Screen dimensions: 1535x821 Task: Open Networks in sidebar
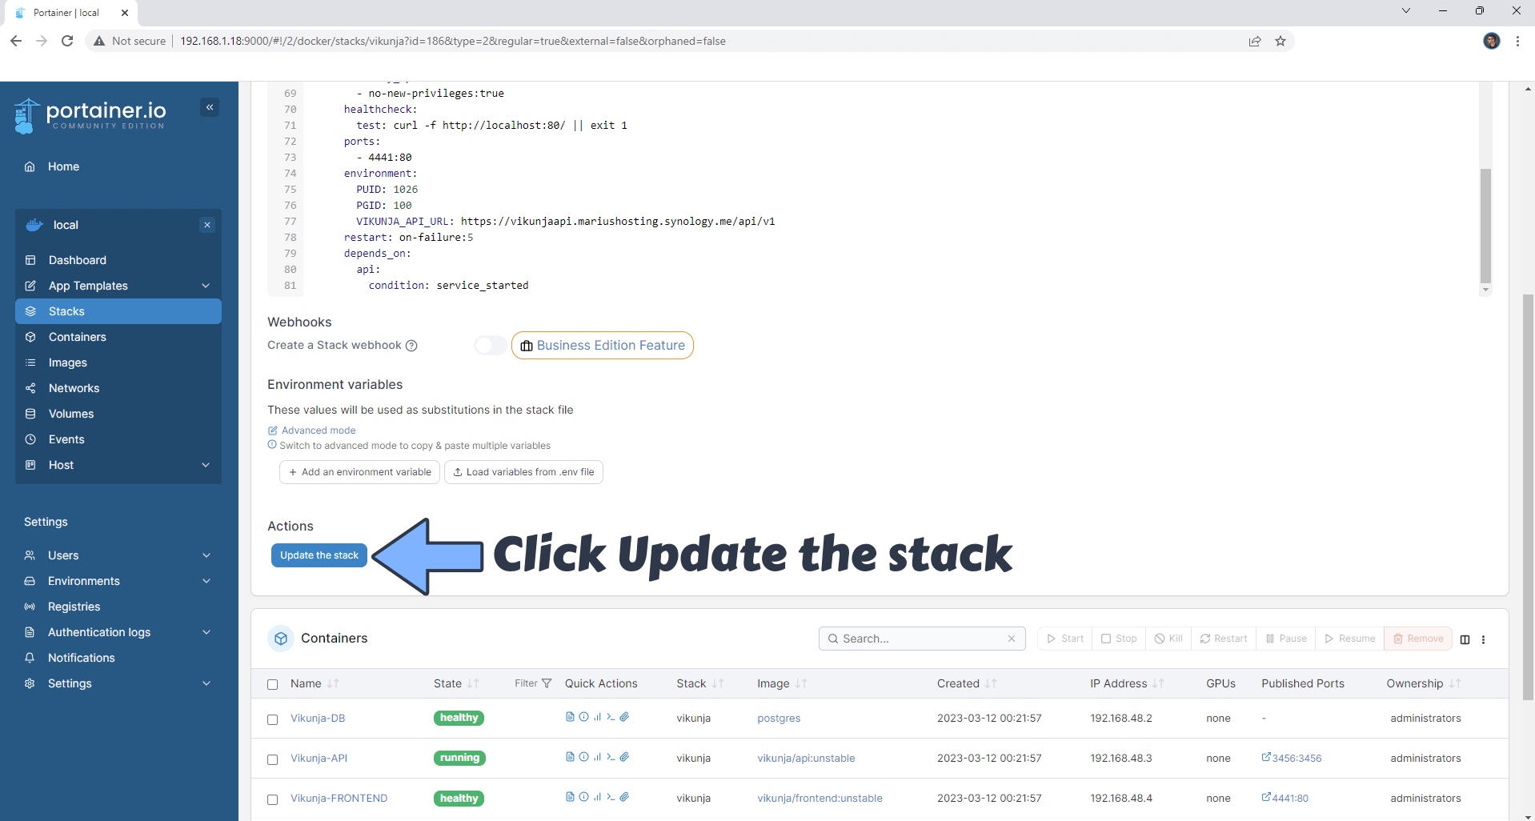(118, 388)
